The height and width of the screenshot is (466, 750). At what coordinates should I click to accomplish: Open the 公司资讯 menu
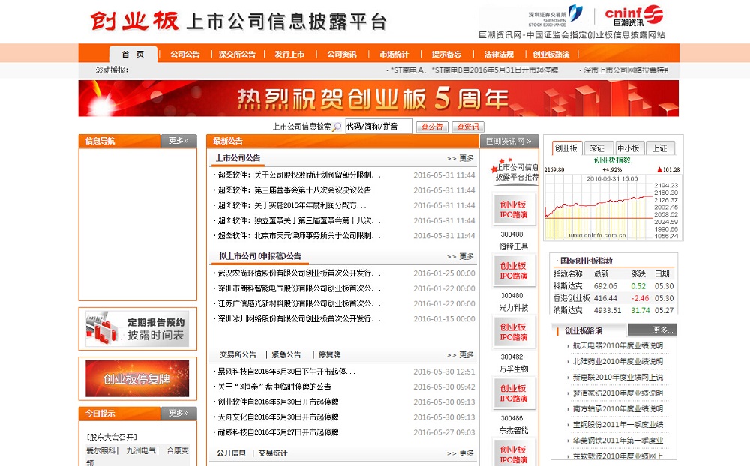pos(342,55)
